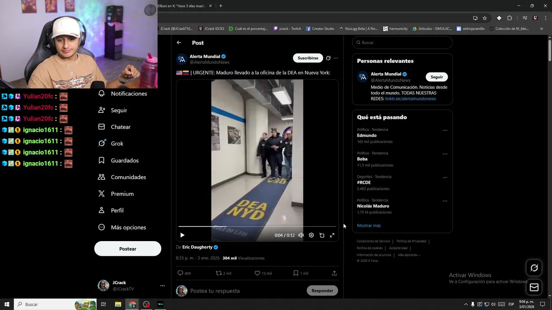Viewport: 552px width, 310px height.
Task: Click Mostrar más under trends
Action: (x=369, y=226)
